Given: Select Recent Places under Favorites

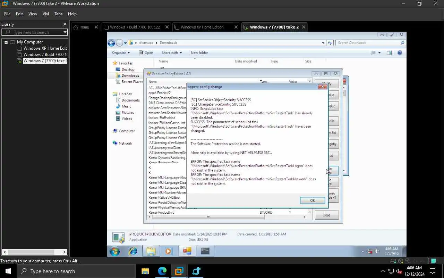Looking at the screenshot, I should pyautogui.click(x=129, y=82).
